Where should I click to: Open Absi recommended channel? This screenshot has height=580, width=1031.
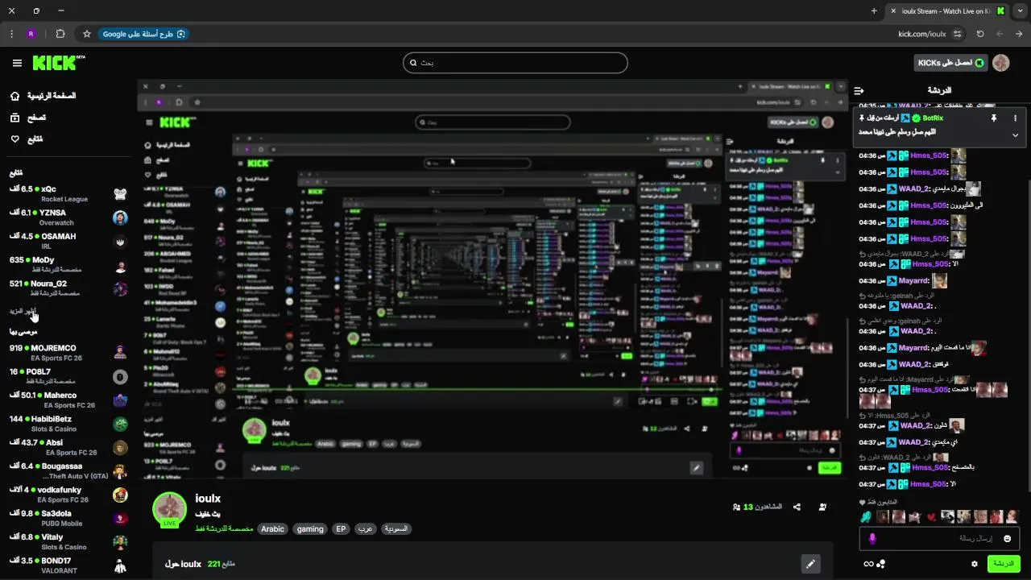click(68, 447)
